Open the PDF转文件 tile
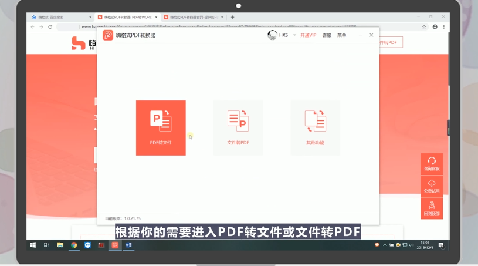478x266 pixels. click(x=161, y=128)
